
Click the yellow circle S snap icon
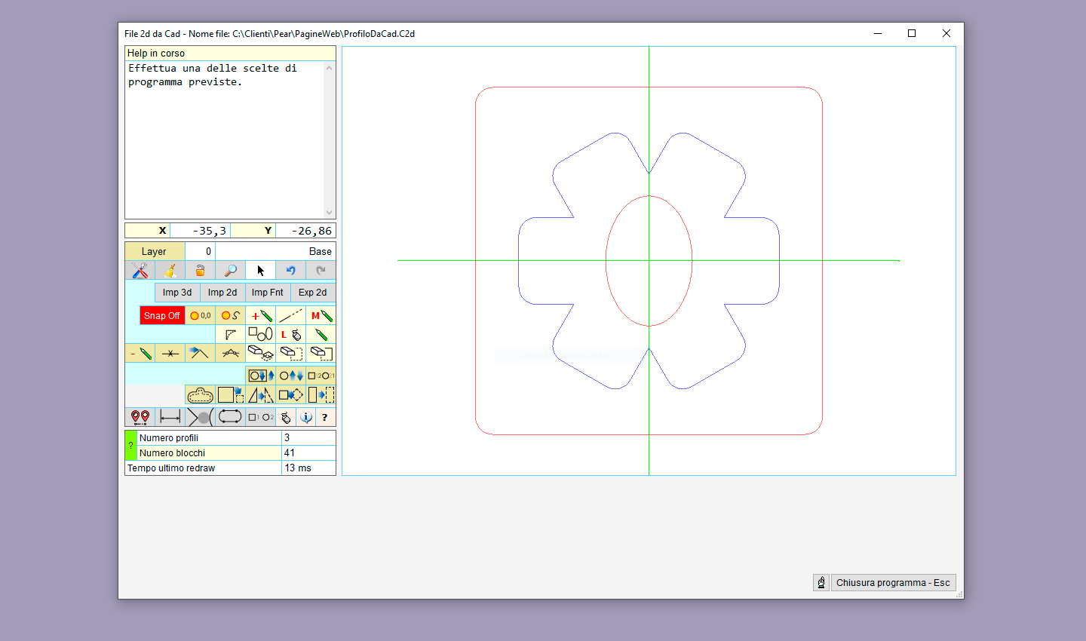pyautogui.click(x=230, y=315)
